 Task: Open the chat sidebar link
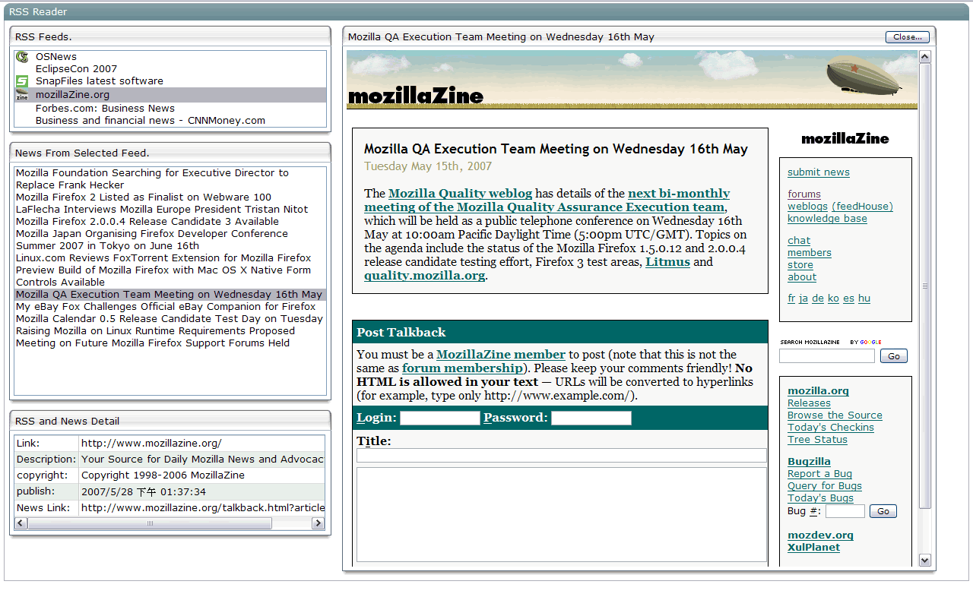pos(799,241)
